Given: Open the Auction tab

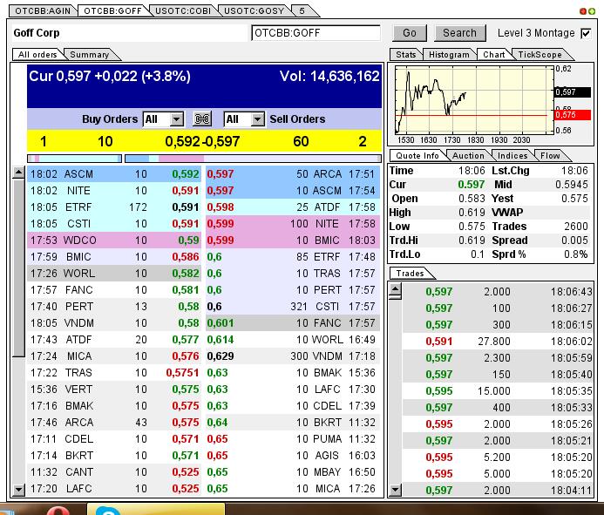Looking at the screenshot, I should point(468,156).
